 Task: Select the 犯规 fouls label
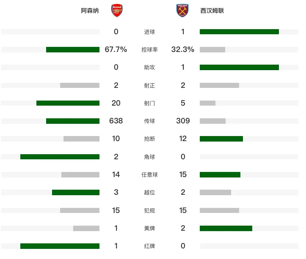click(149, 210)
